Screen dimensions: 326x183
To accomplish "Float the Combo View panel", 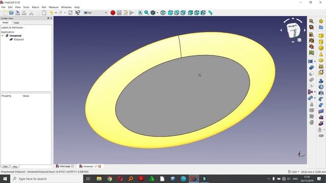I will [48, 18].
